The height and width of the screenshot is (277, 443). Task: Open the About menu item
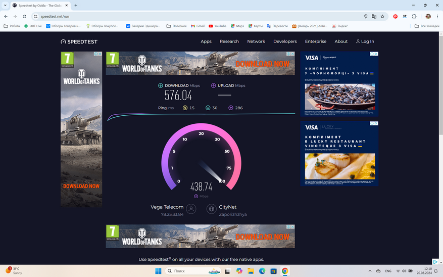pos(341,41)
